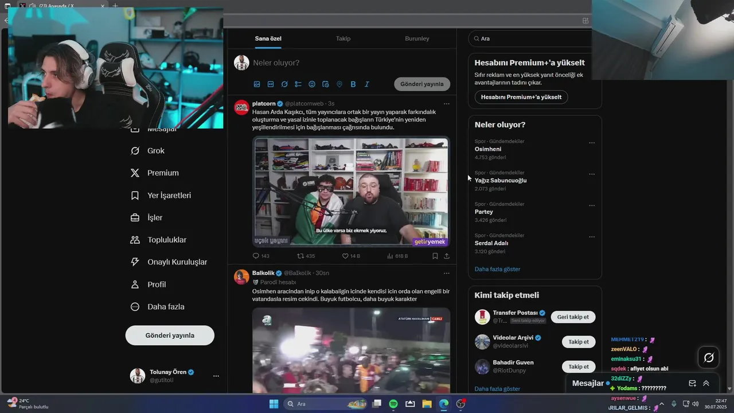
Task: Bookmark the platcorn post
Action: 435,256
